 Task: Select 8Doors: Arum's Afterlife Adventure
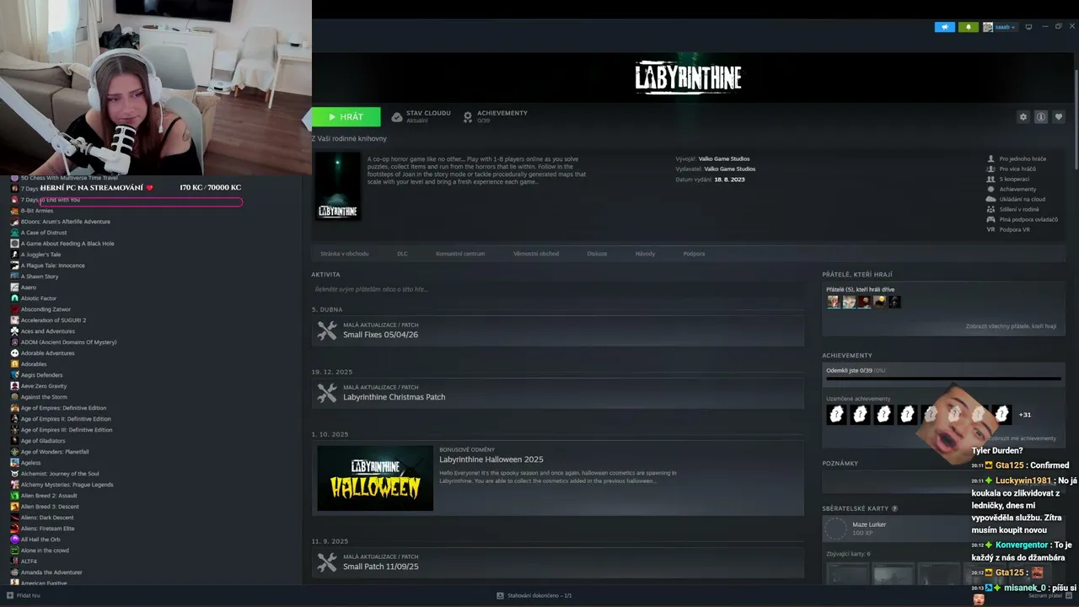click(x=66, y=222)
